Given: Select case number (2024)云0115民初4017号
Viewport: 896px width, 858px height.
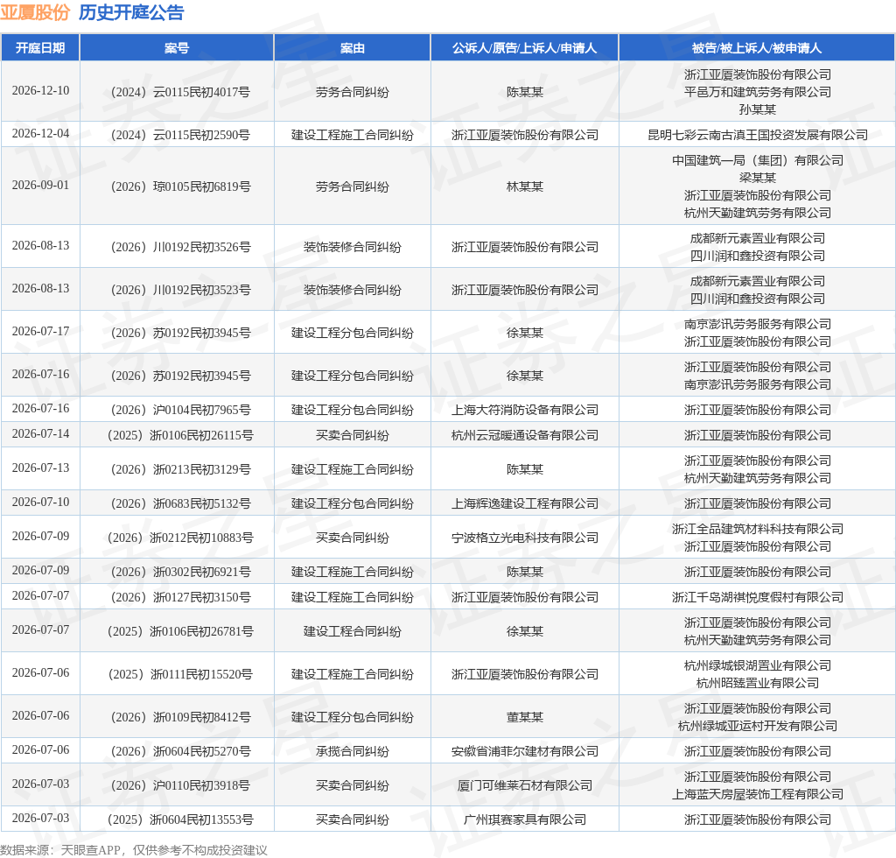Looking at the screenshot, I should (x=180, y=92).
